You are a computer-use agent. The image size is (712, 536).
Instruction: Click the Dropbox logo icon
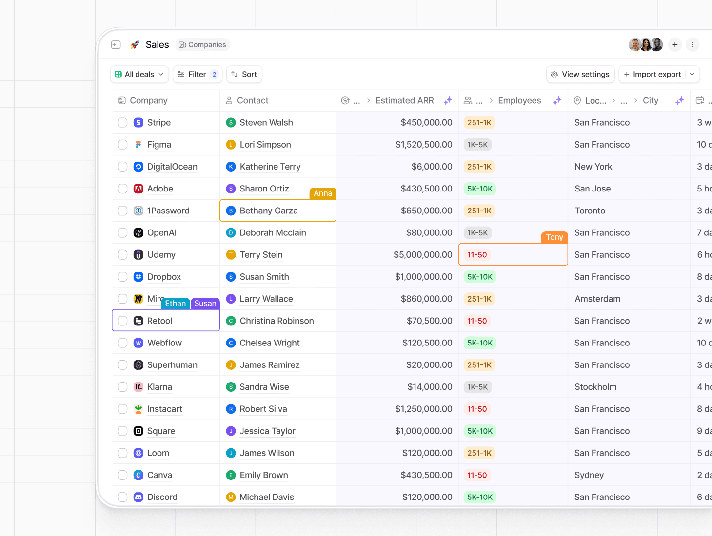[x=138, y=277]
